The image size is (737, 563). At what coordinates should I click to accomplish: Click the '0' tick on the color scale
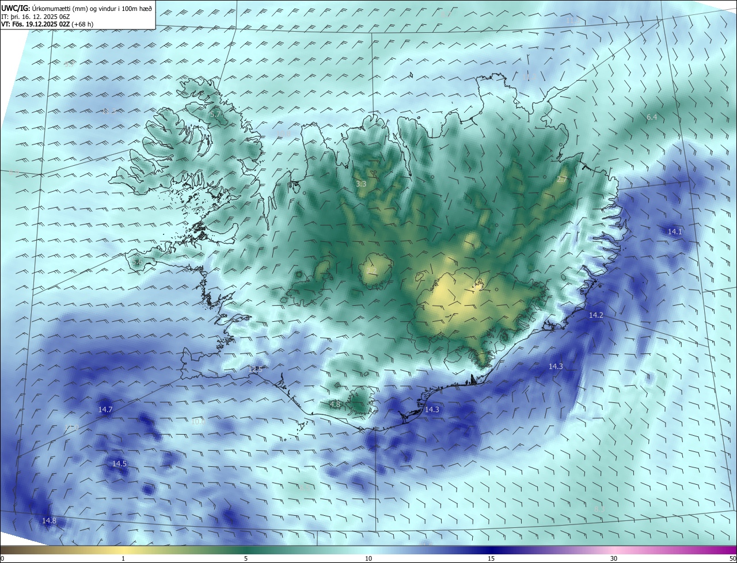pos(2,558)
